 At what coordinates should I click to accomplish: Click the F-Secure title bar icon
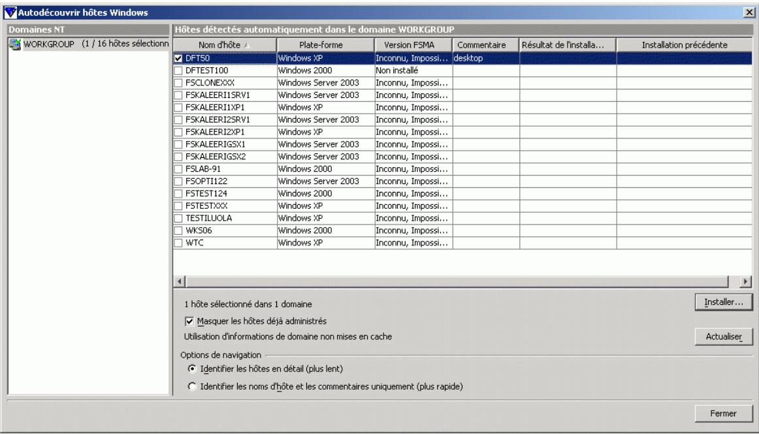(10, 12)
